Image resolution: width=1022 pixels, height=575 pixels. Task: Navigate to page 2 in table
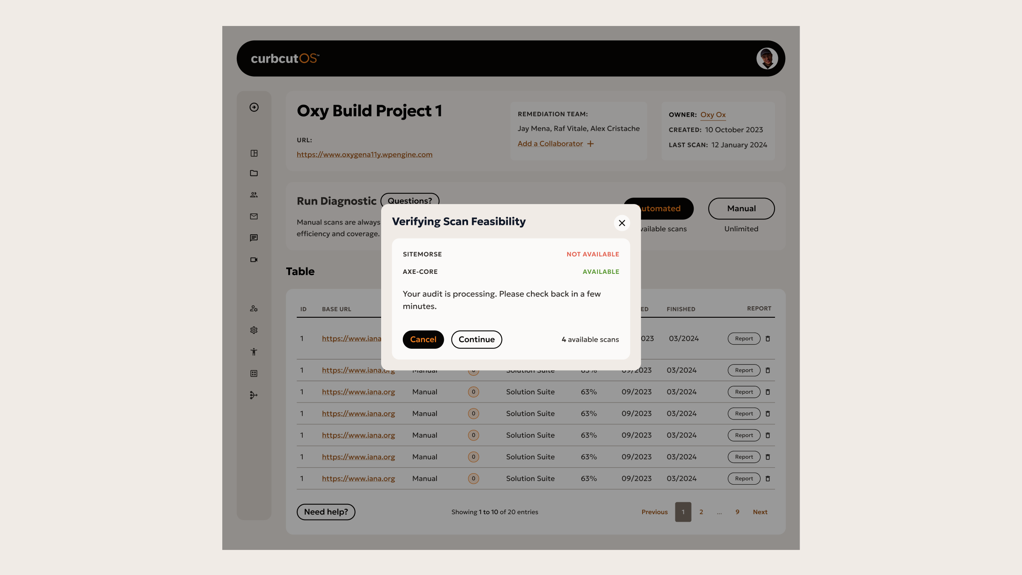(x=700, y=512)
